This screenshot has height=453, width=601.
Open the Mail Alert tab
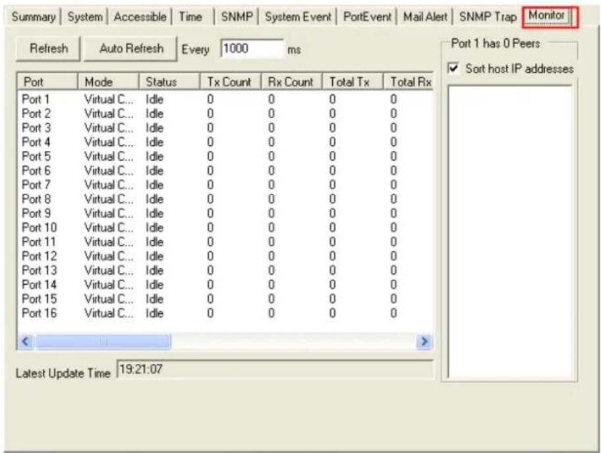coord(425,17)
